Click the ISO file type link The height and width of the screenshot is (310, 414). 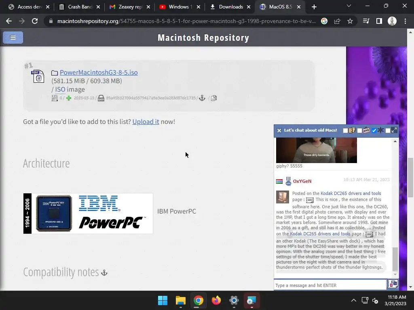pos(60,89)
